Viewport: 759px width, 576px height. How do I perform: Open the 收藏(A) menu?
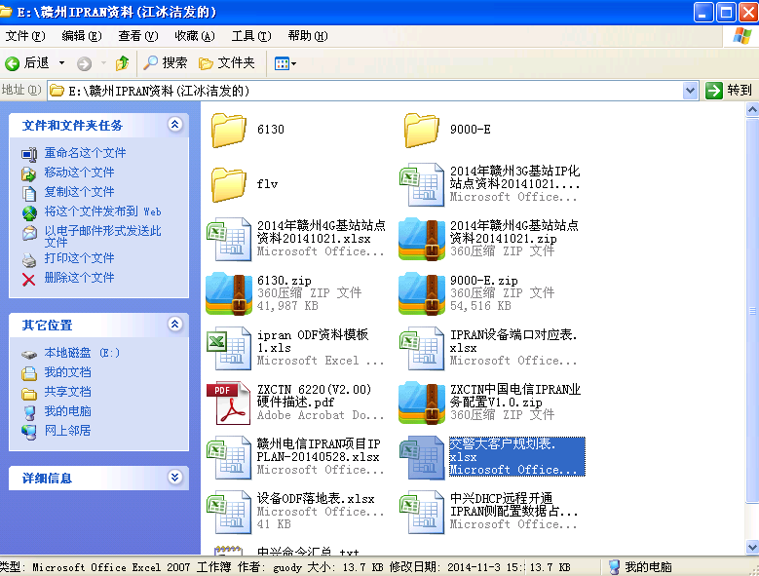pyautogui.click(x=195, y=36)
